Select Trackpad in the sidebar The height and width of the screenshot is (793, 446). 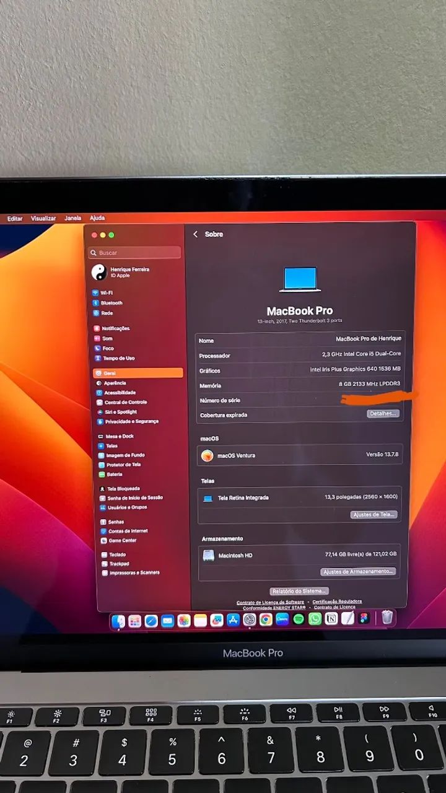(x=115, y=564)
